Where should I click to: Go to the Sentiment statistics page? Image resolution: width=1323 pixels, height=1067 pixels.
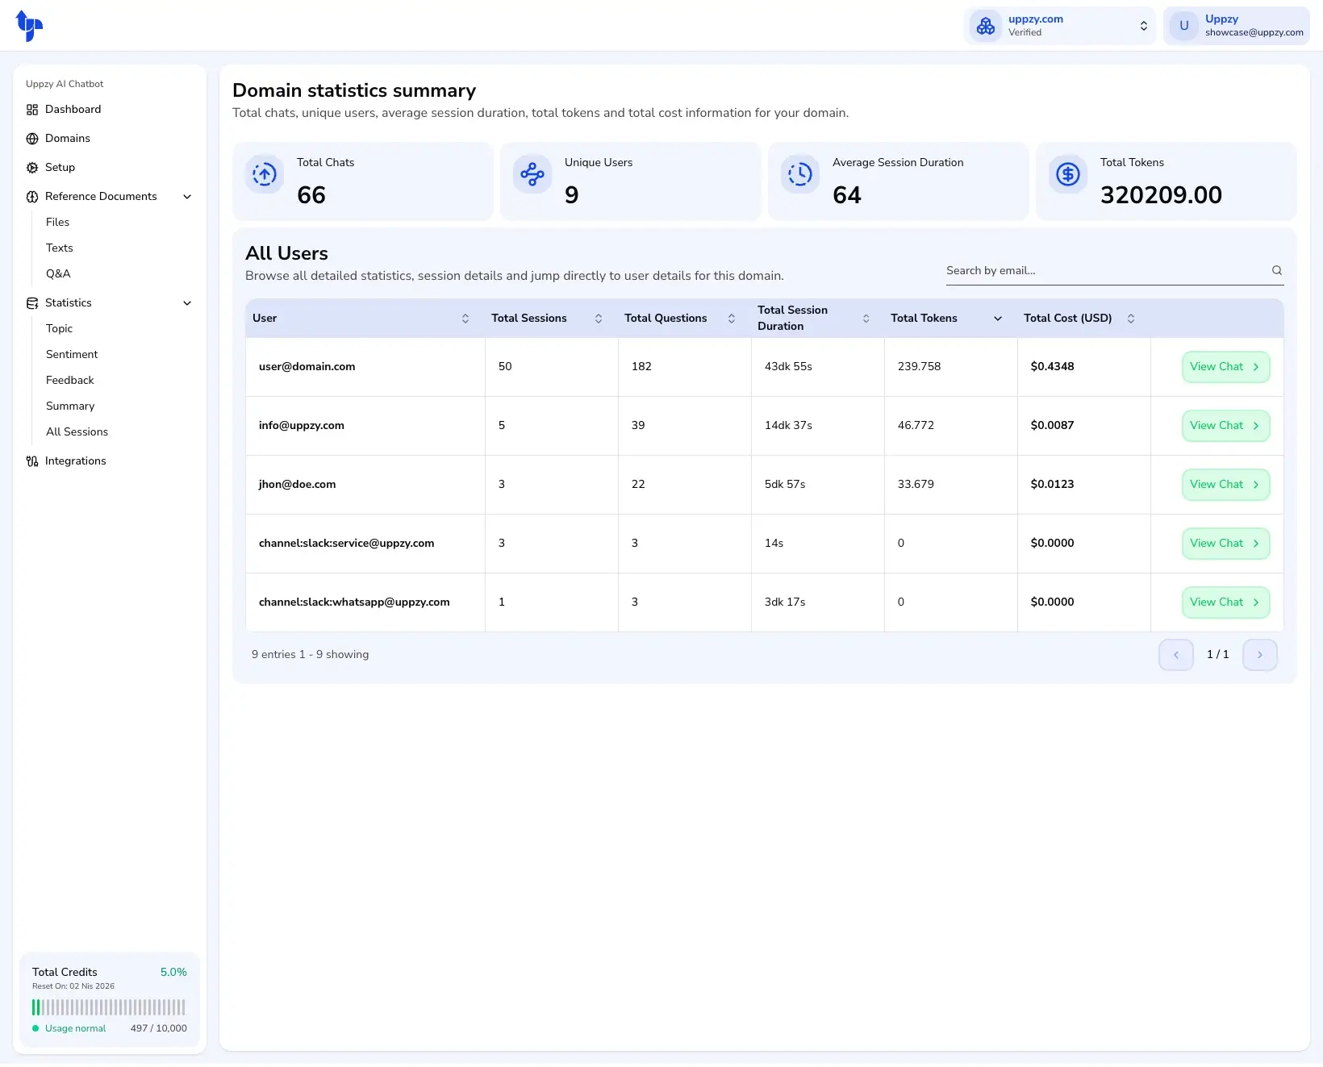pos(72,355)
